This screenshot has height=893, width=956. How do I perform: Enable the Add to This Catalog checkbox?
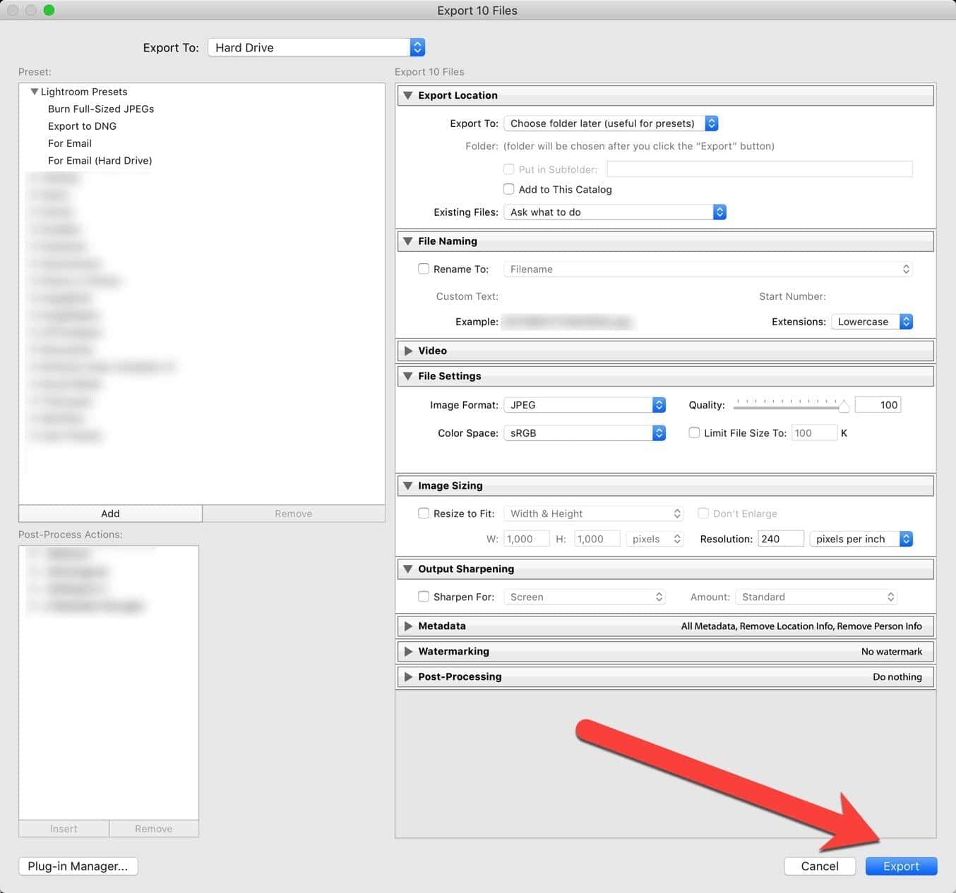pos(508,189)
